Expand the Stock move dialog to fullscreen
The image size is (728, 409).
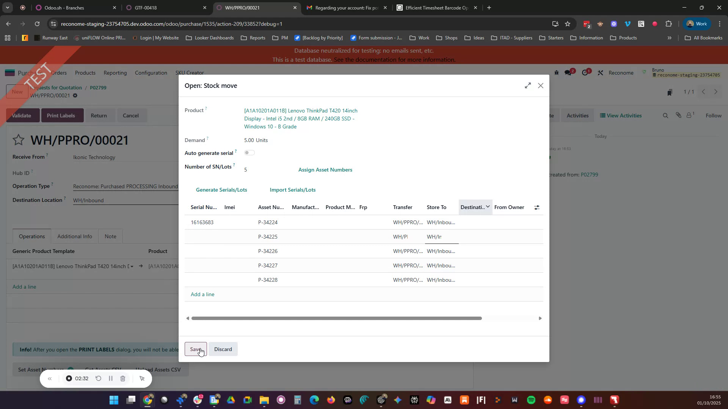pyautogui.click(x=527, y=86)
